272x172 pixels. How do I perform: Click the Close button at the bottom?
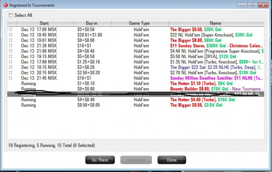tap(172, 160)
